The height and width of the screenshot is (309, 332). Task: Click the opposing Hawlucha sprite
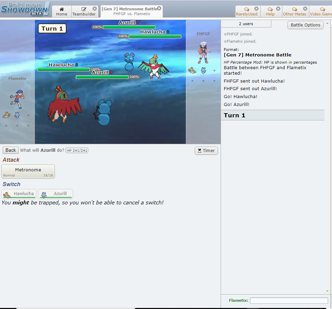[154, 66]
